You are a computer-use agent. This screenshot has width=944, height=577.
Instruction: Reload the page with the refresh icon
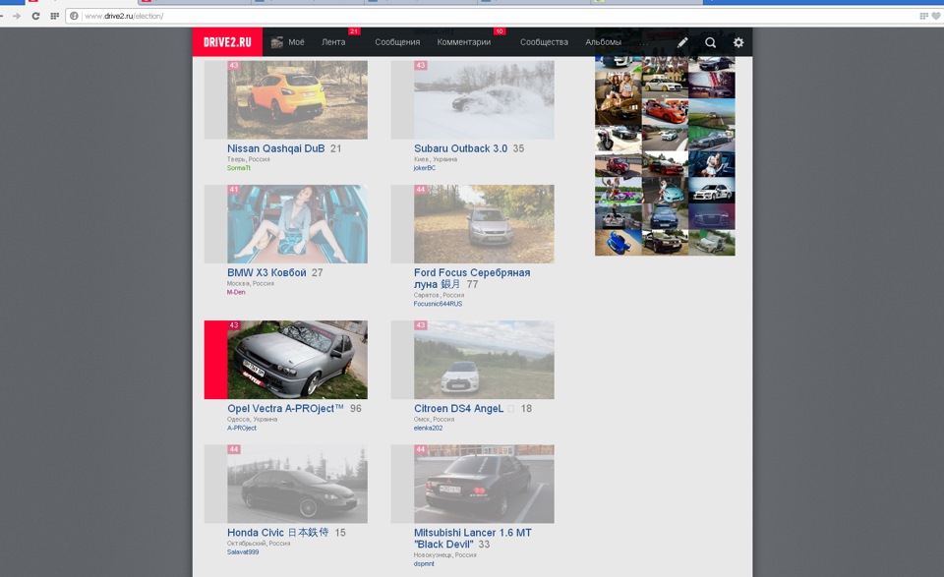[35, 16]
